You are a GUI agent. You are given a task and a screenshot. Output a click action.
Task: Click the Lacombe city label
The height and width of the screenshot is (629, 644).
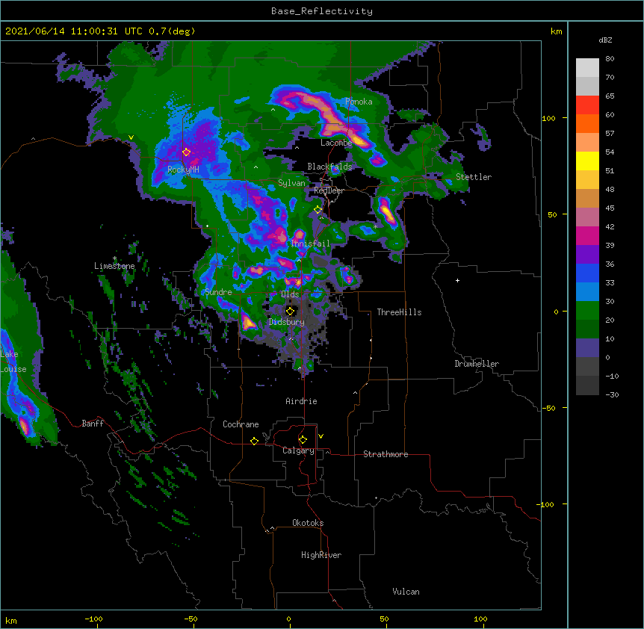(336, 143)
